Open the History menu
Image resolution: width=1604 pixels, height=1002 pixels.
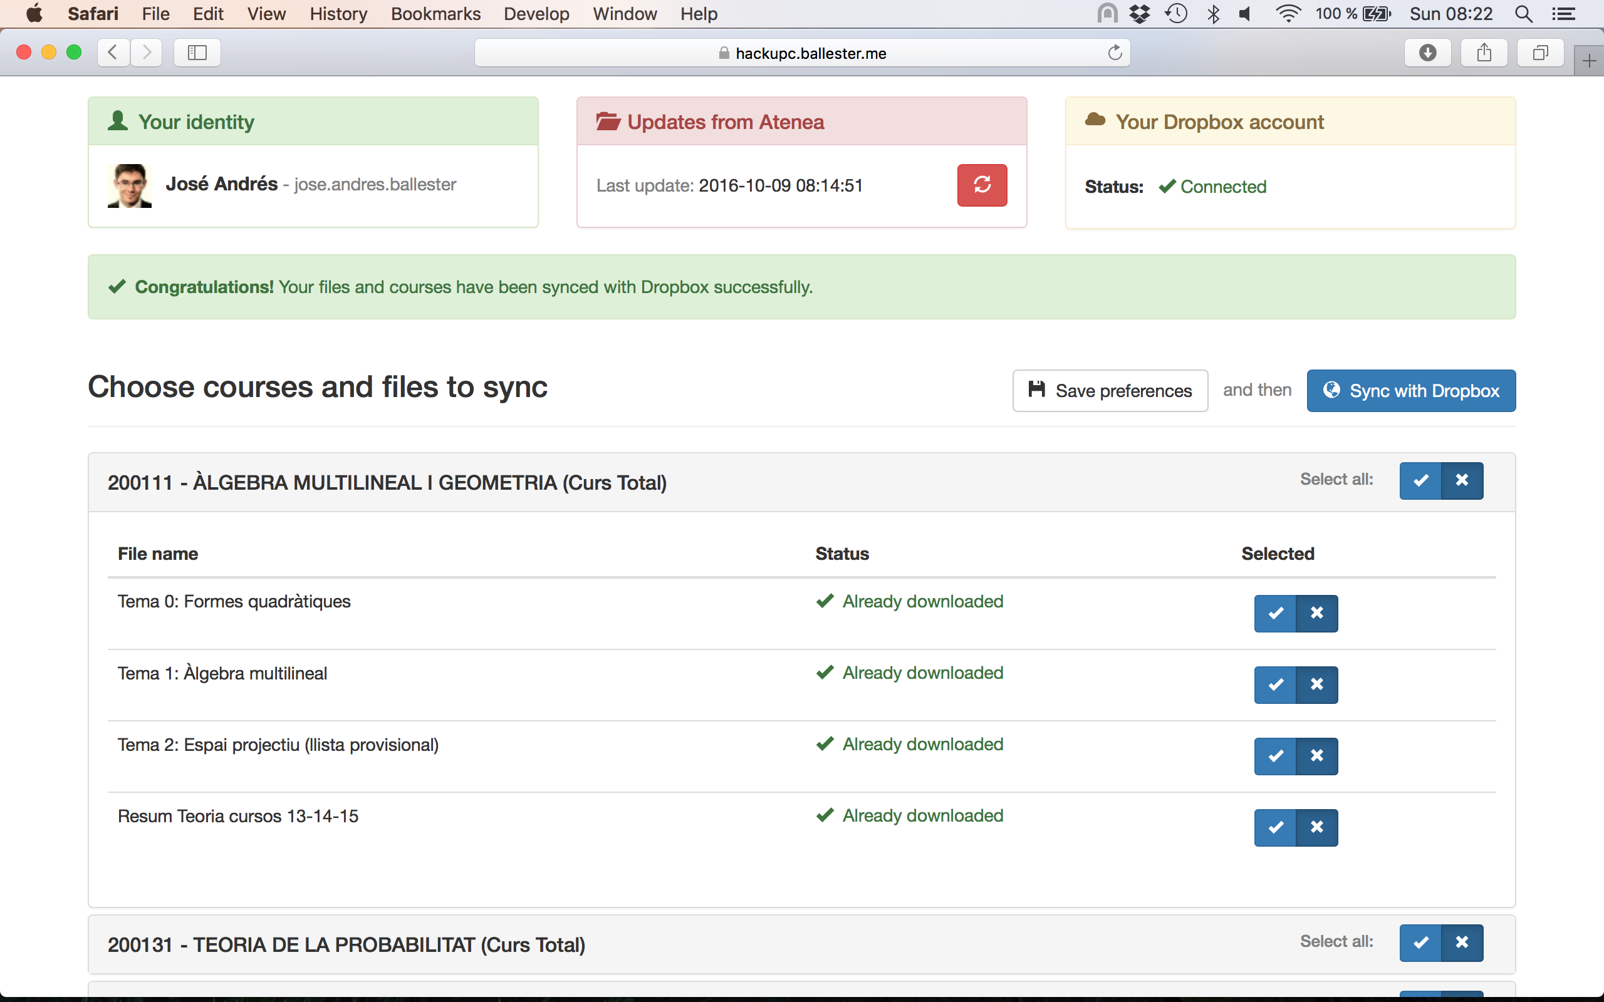[338, 14]
